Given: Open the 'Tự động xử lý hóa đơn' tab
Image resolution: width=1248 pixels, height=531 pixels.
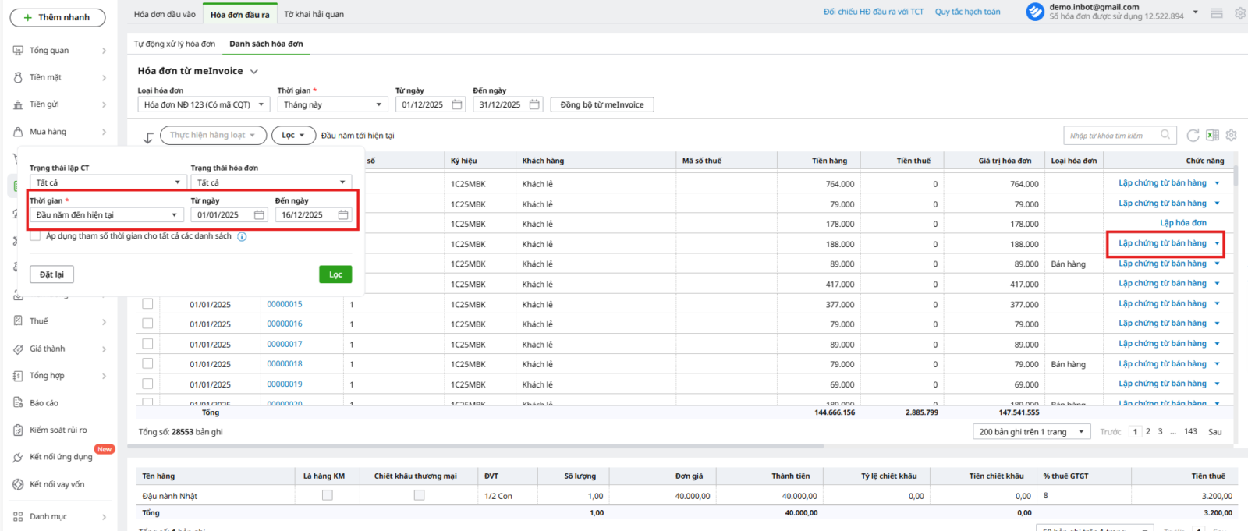Looking at the screenshot, I should tap(175, 44).
